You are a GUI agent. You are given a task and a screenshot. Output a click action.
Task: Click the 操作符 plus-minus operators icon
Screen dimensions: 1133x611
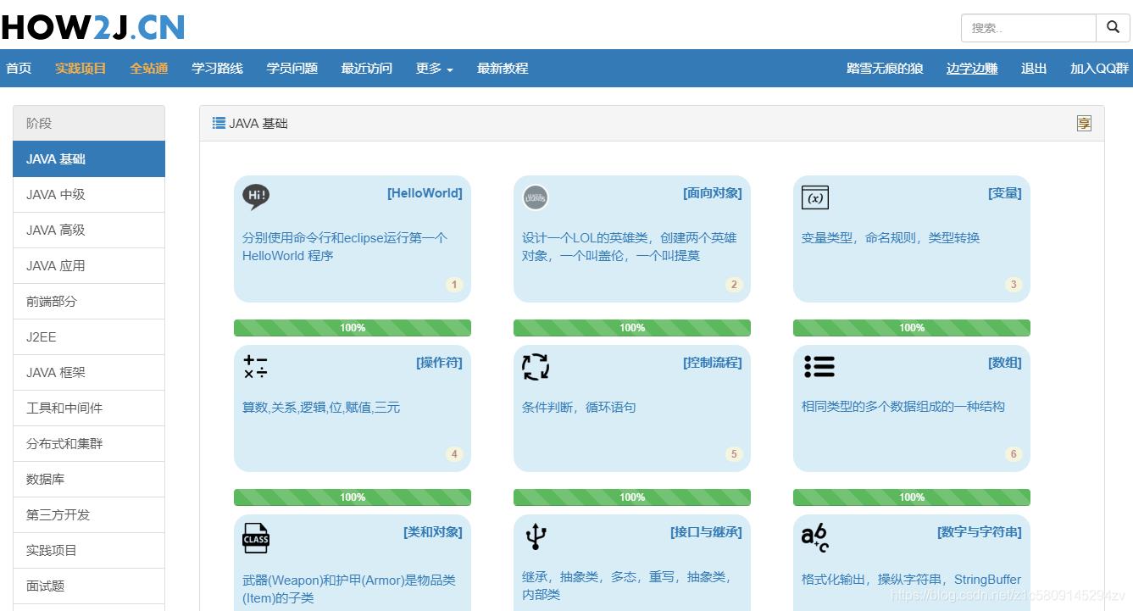[x=256, y=367]
